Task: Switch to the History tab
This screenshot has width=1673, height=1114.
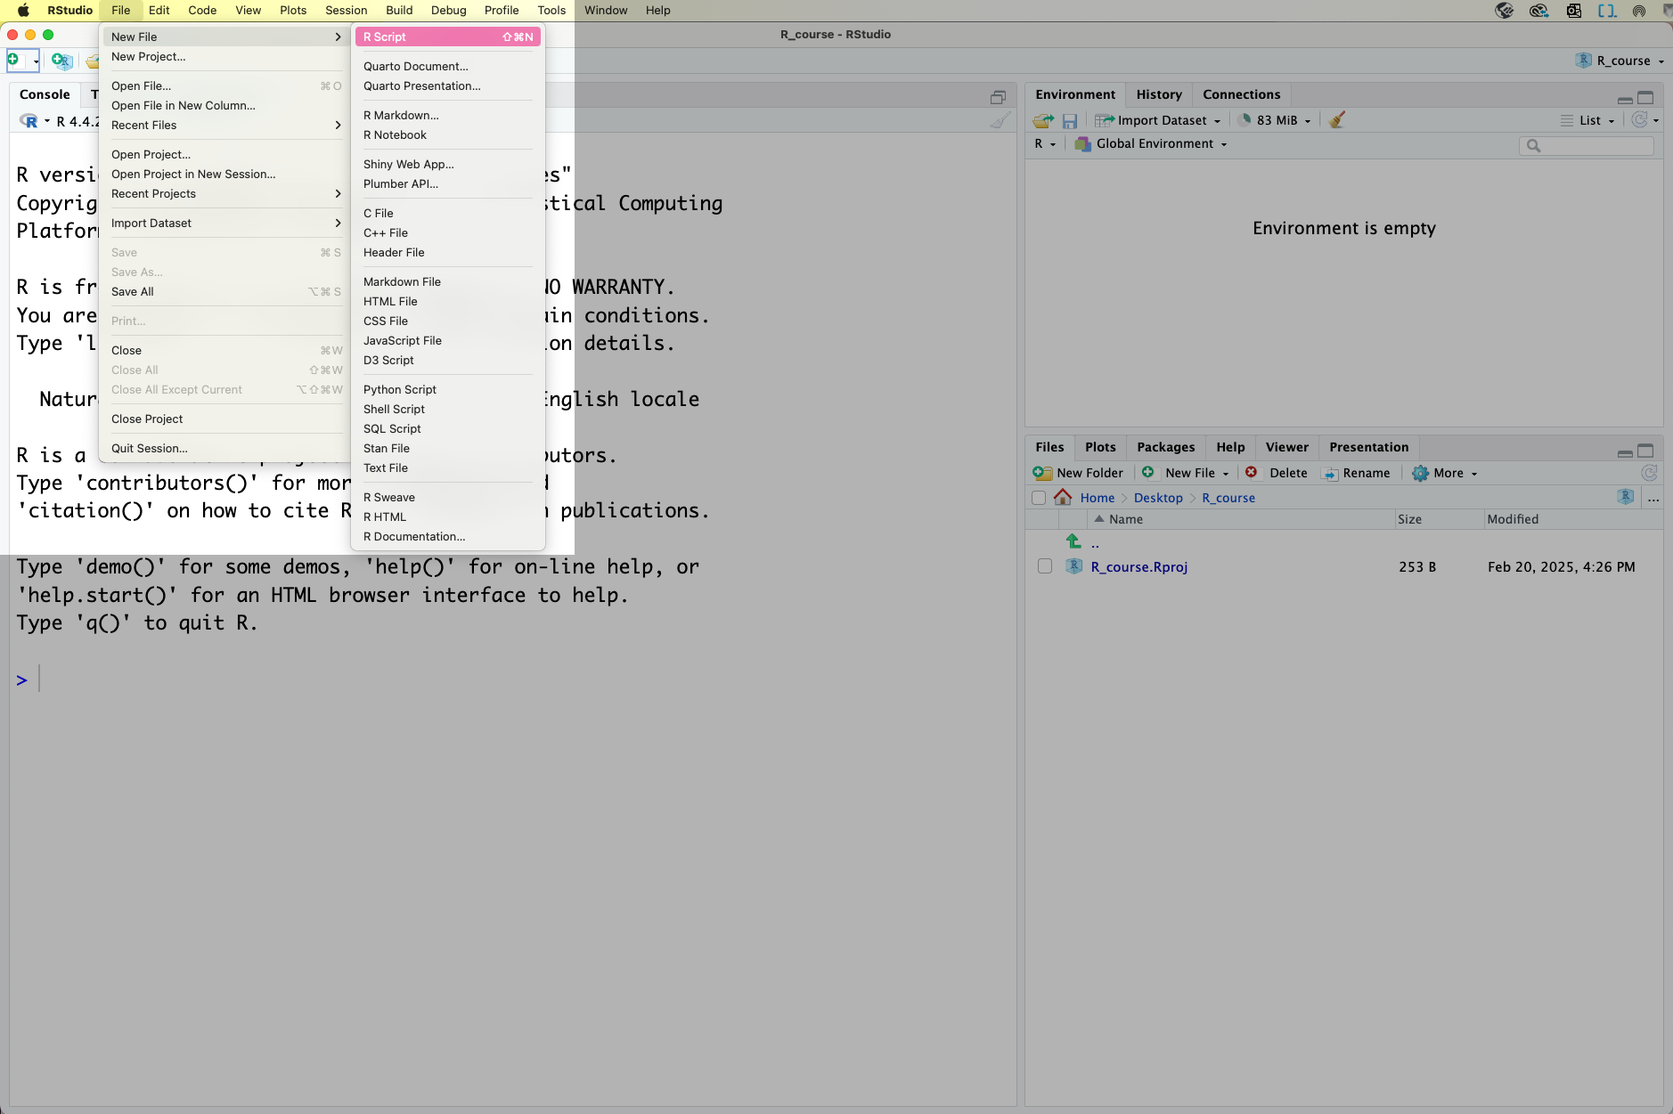Action: click(x=1159, y=94)
